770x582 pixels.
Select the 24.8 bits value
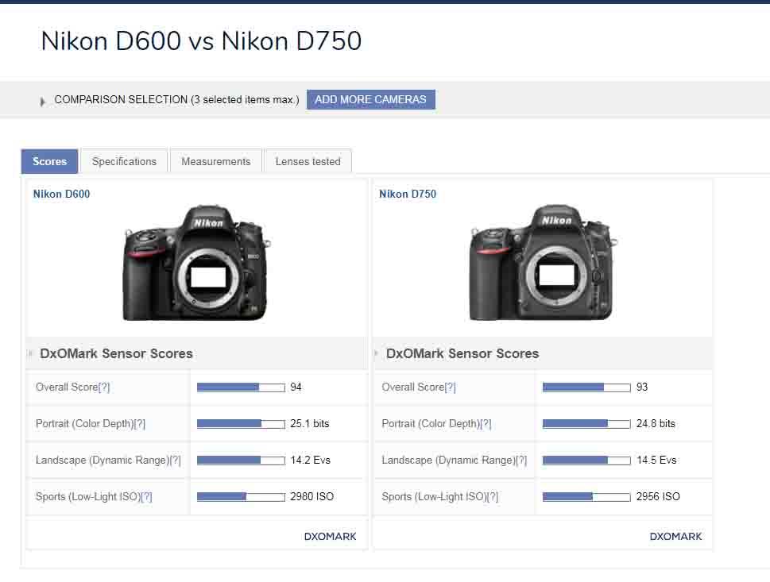click(656, 423)
